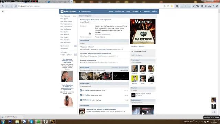Open 'Мои Новости' in left menu

(x=65, y=34)
